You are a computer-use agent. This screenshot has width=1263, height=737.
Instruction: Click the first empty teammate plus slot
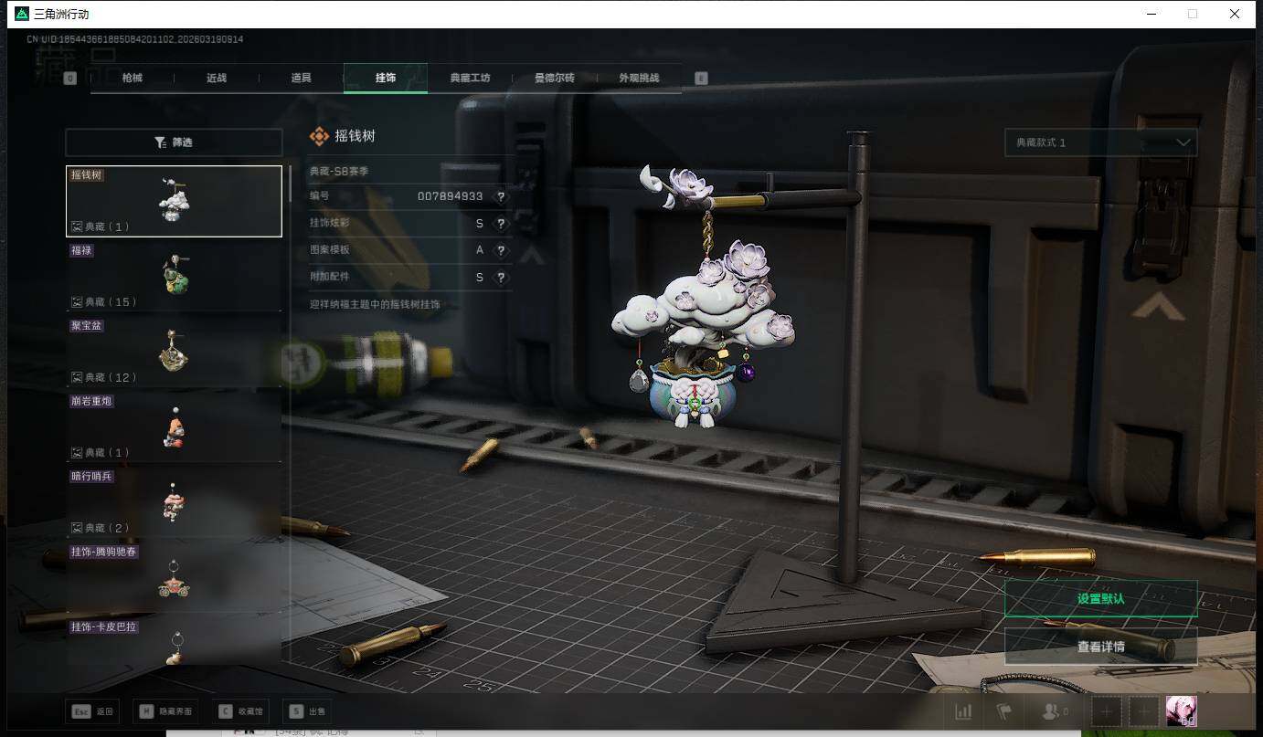(1106, 711)
